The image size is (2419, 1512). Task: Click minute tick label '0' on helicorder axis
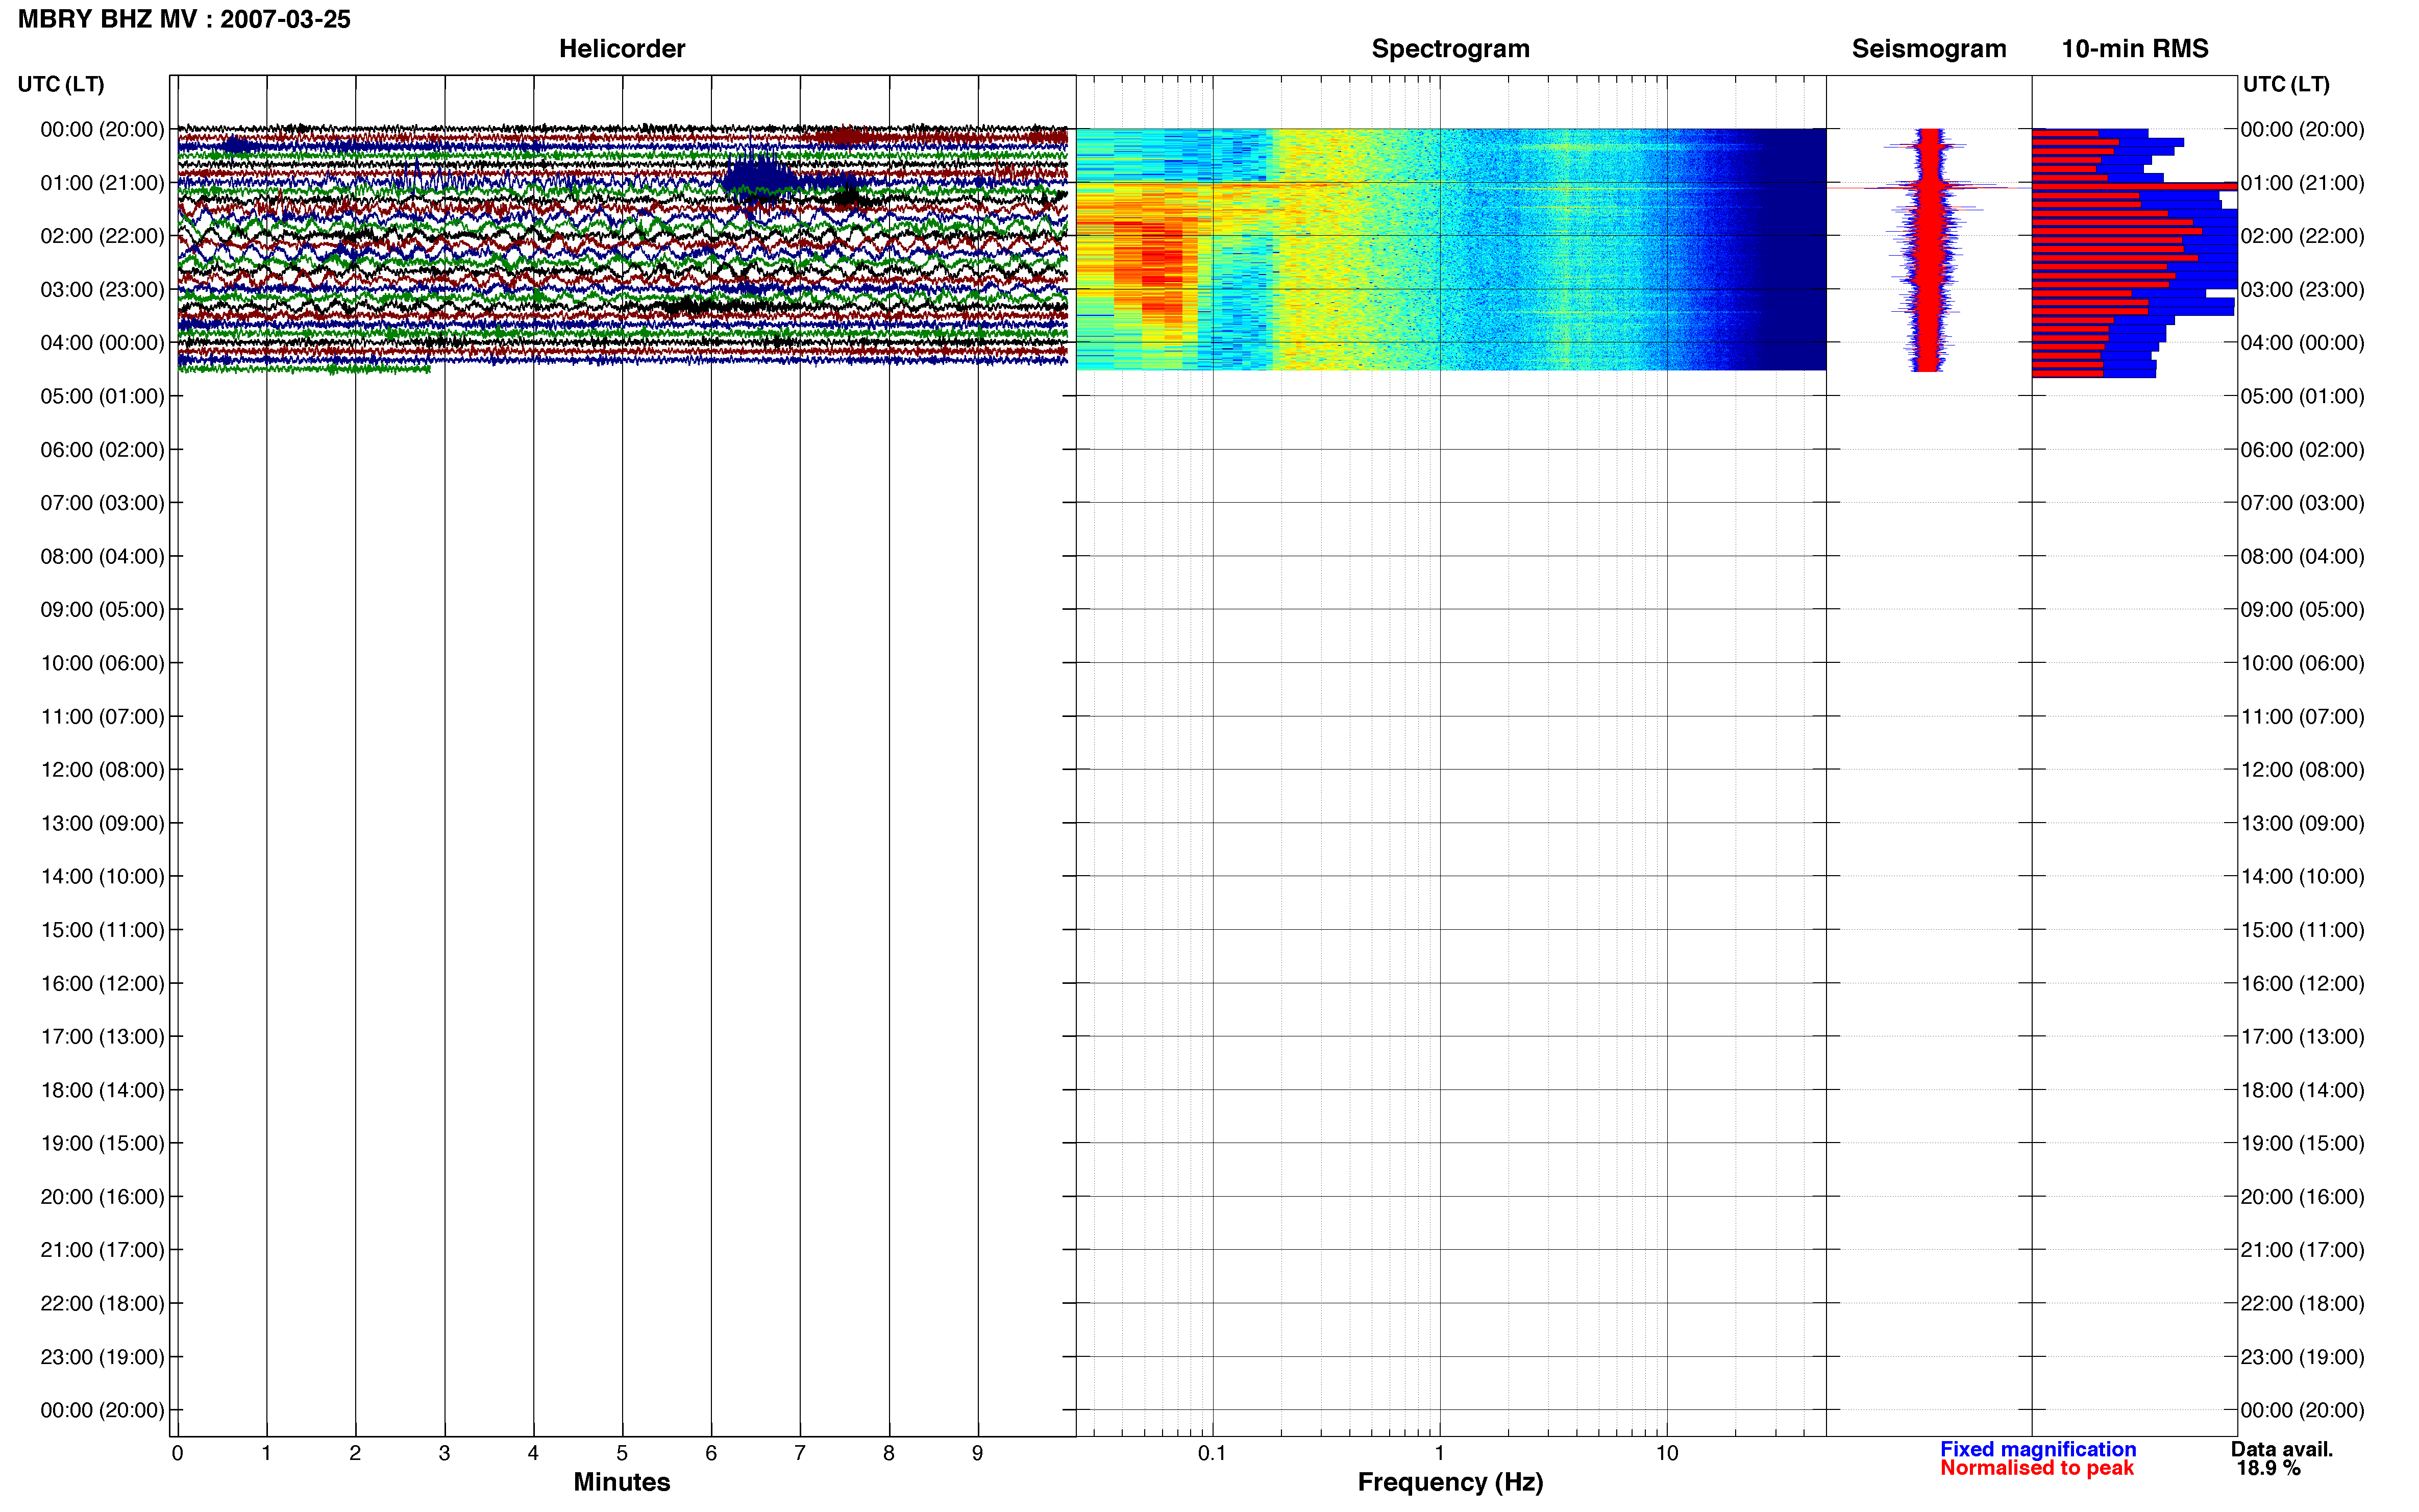pyautogui.click(x=178, y=1453)
